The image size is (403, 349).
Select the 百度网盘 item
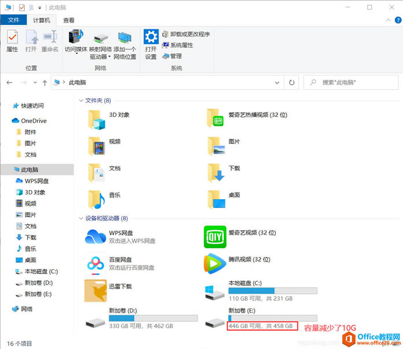coord(120,264)
